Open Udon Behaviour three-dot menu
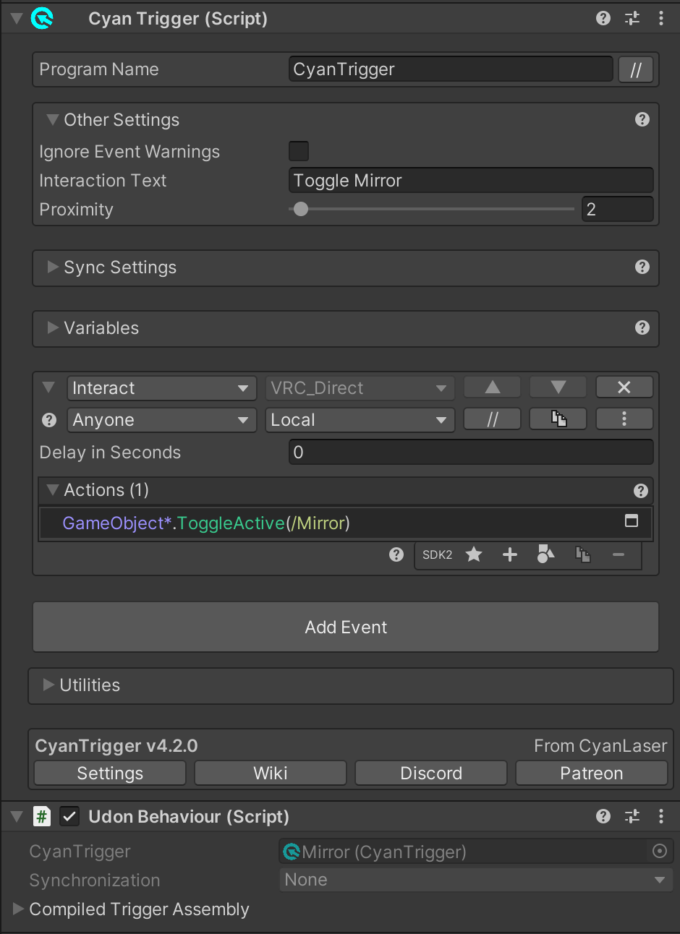This screenshot has width=680, height=934. coord(661,816)
